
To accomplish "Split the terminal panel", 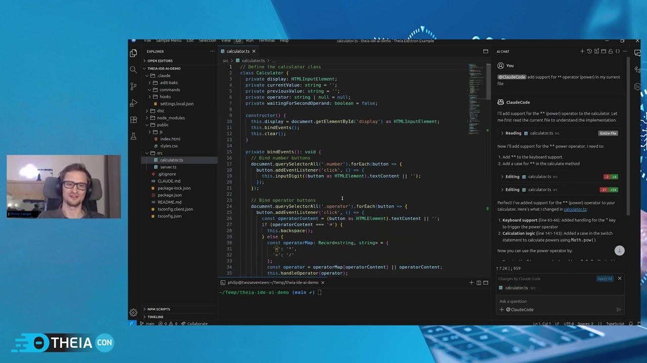I will click(x=479, y=283).
